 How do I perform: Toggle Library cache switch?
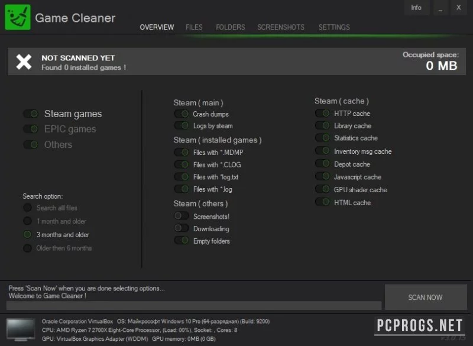click(x=322, y=125)
